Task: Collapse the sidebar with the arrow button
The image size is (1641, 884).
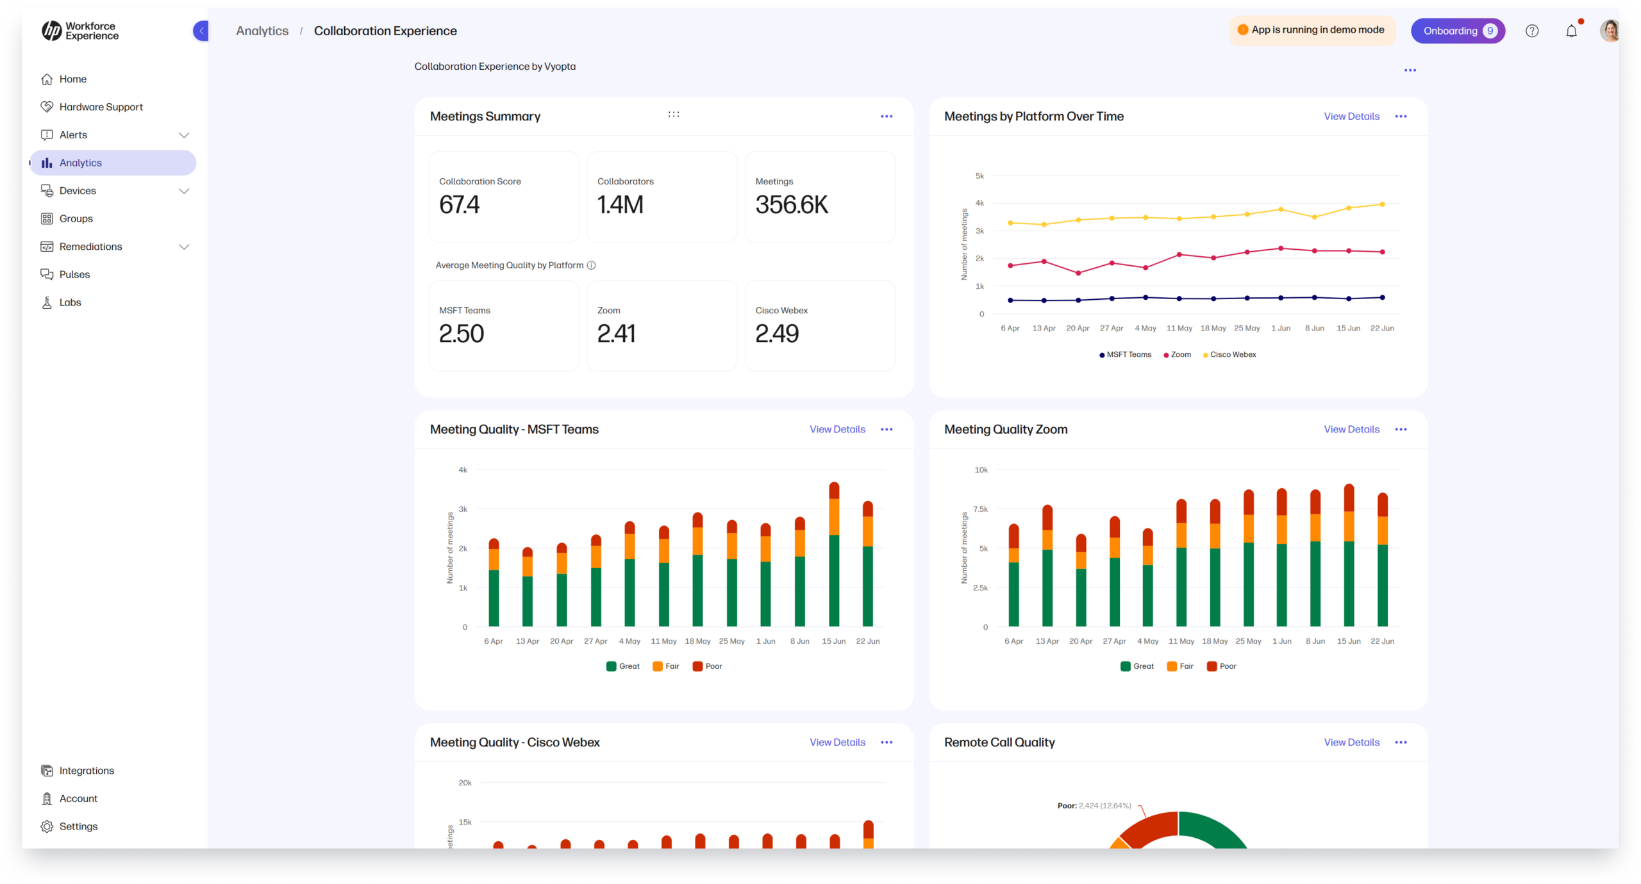Action: click(201, 30)
